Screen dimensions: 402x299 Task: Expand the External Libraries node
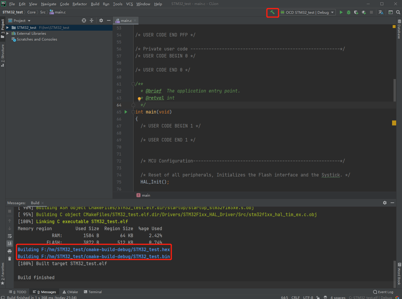pos(7,33)
